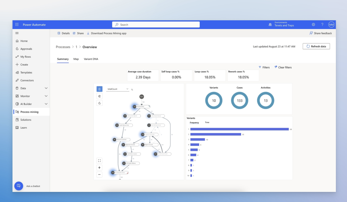Image resolution: width=347 pixels, height=202 pixels.
Task: Select the Credit Memo Entry node
Action: click(x=124, y=125)
